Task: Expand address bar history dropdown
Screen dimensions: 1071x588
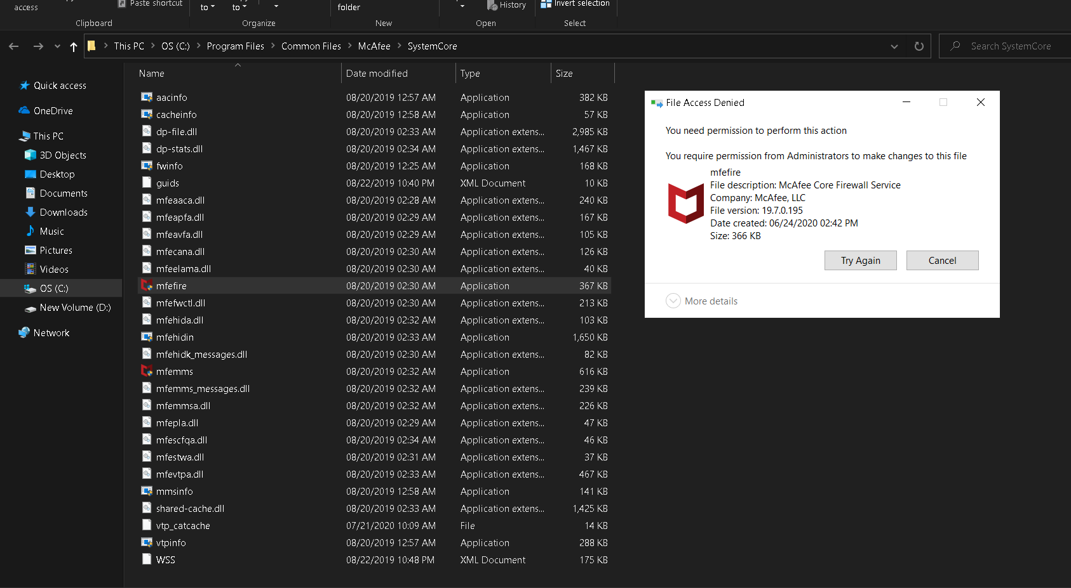Action: pos(894,46)
